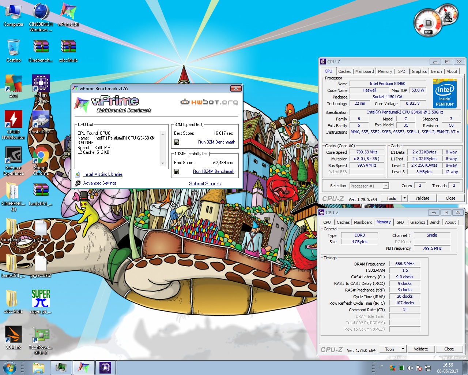Click Tools button in lower CPU-Z
The image size is (468, 375).
390,349
